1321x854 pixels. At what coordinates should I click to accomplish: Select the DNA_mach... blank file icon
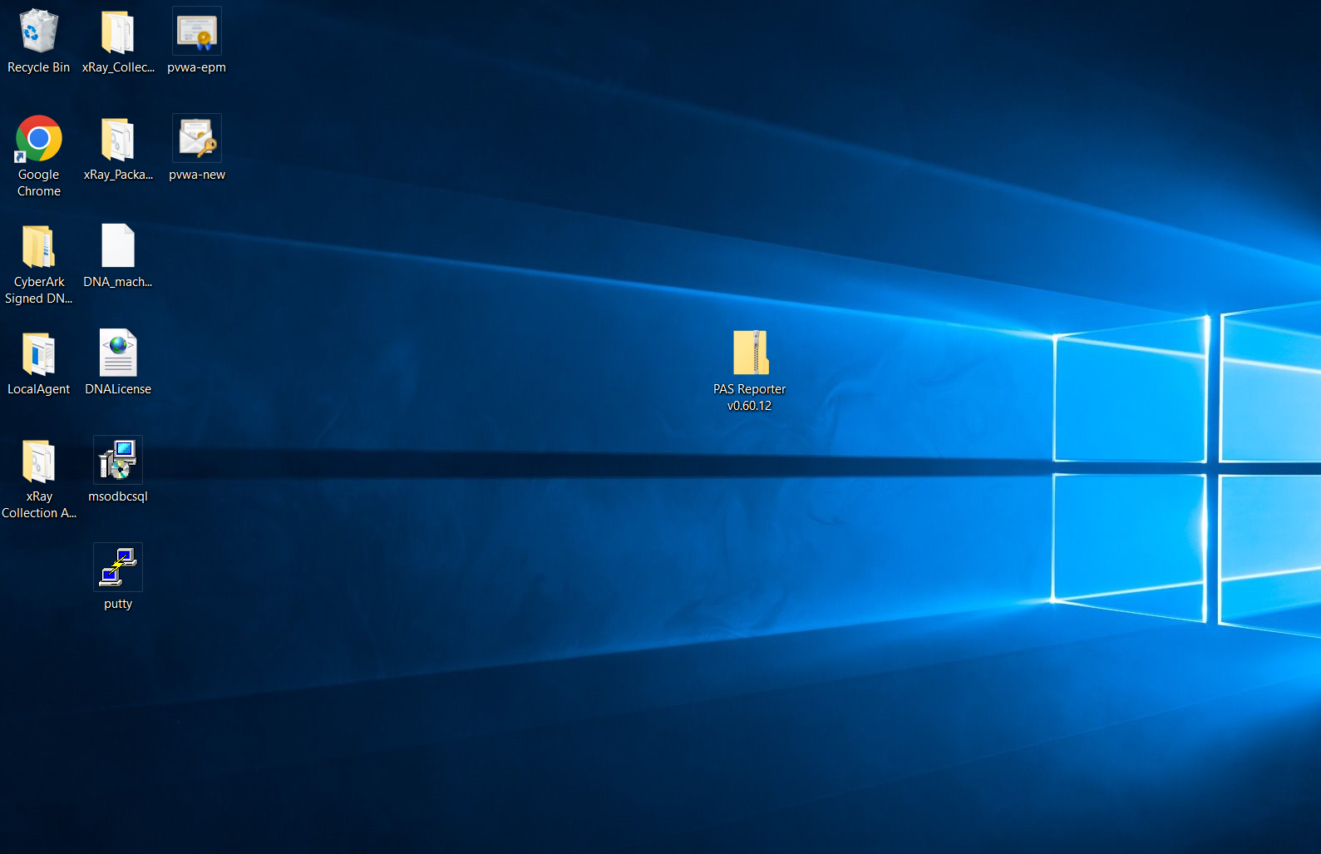pos(117,245)
